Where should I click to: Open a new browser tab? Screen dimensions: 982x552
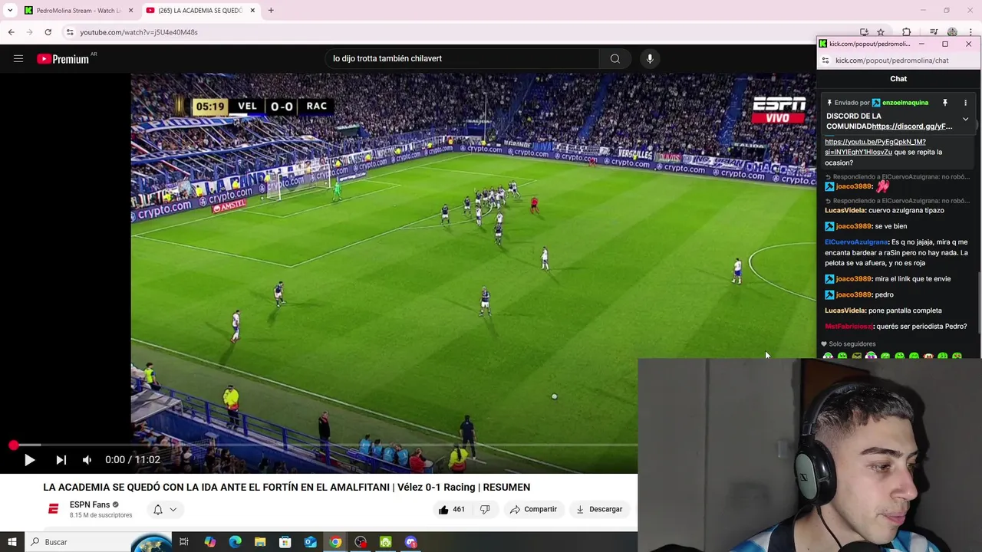271,11
